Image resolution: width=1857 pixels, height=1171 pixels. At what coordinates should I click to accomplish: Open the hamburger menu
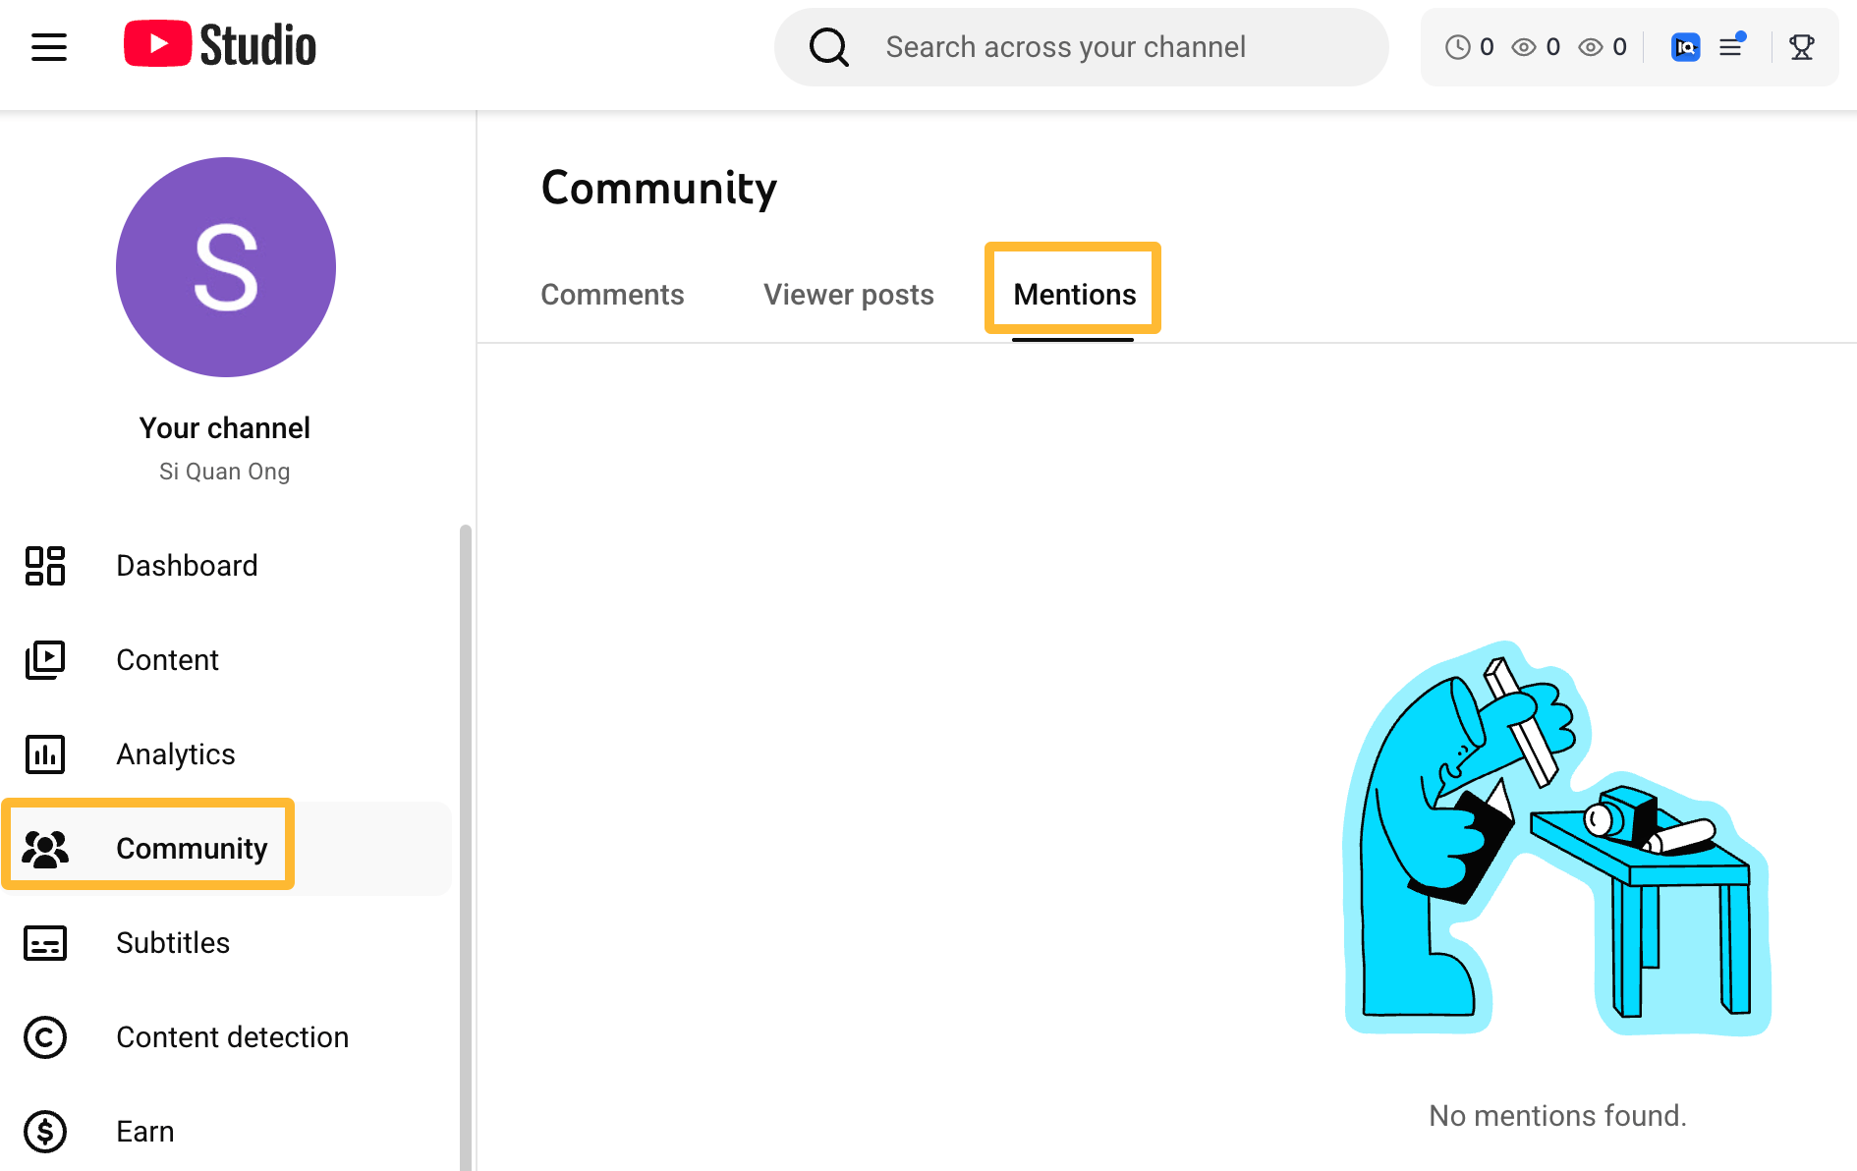49,46
